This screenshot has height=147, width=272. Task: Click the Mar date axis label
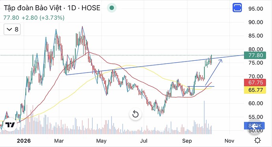59,141
